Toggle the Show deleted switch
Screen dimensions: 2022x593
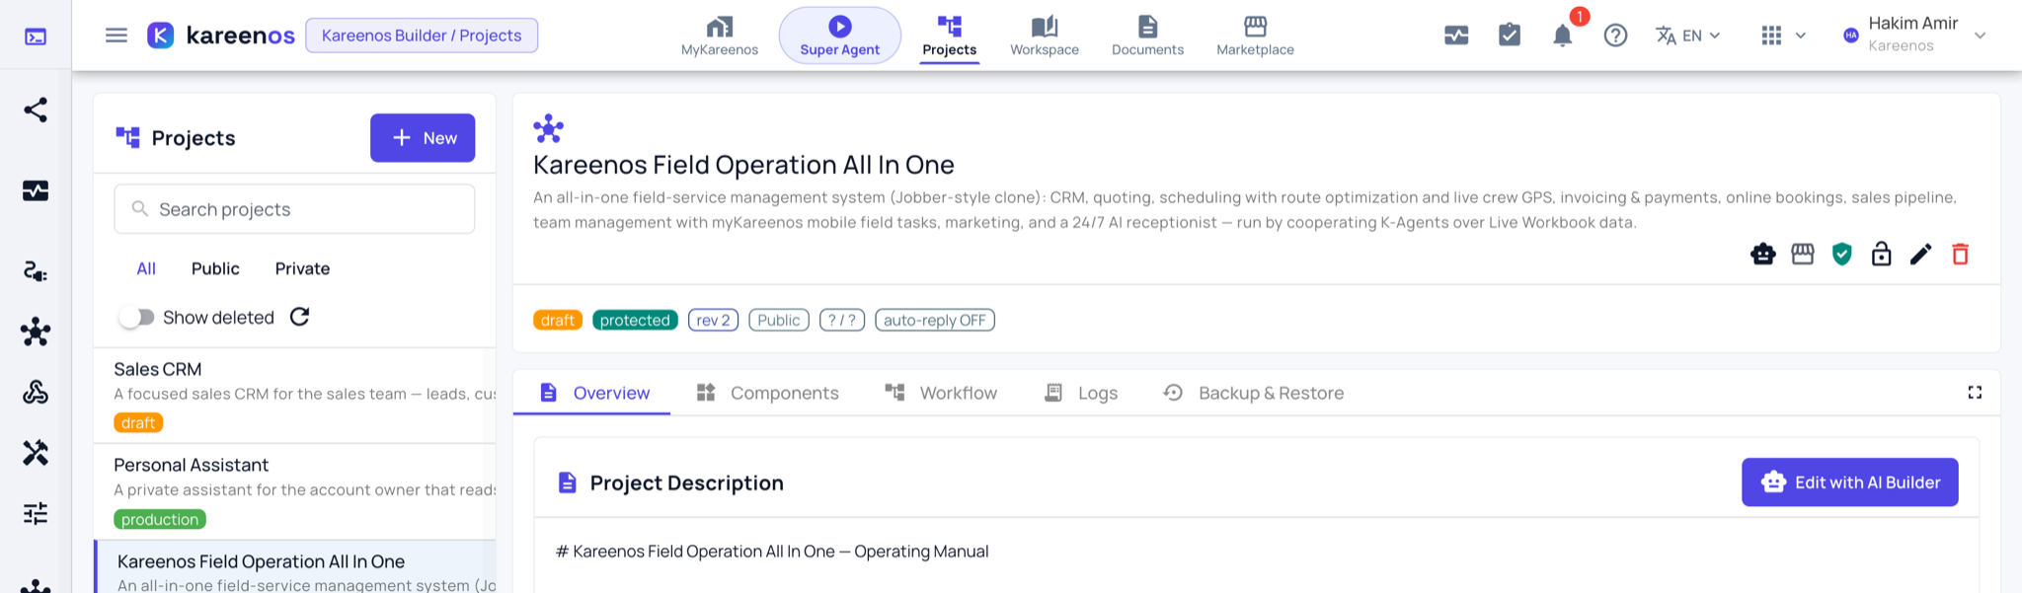point(136,317)
